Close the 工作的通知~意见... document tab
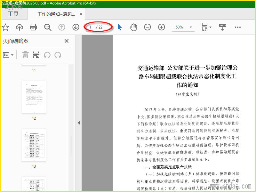 pos(81,14)
